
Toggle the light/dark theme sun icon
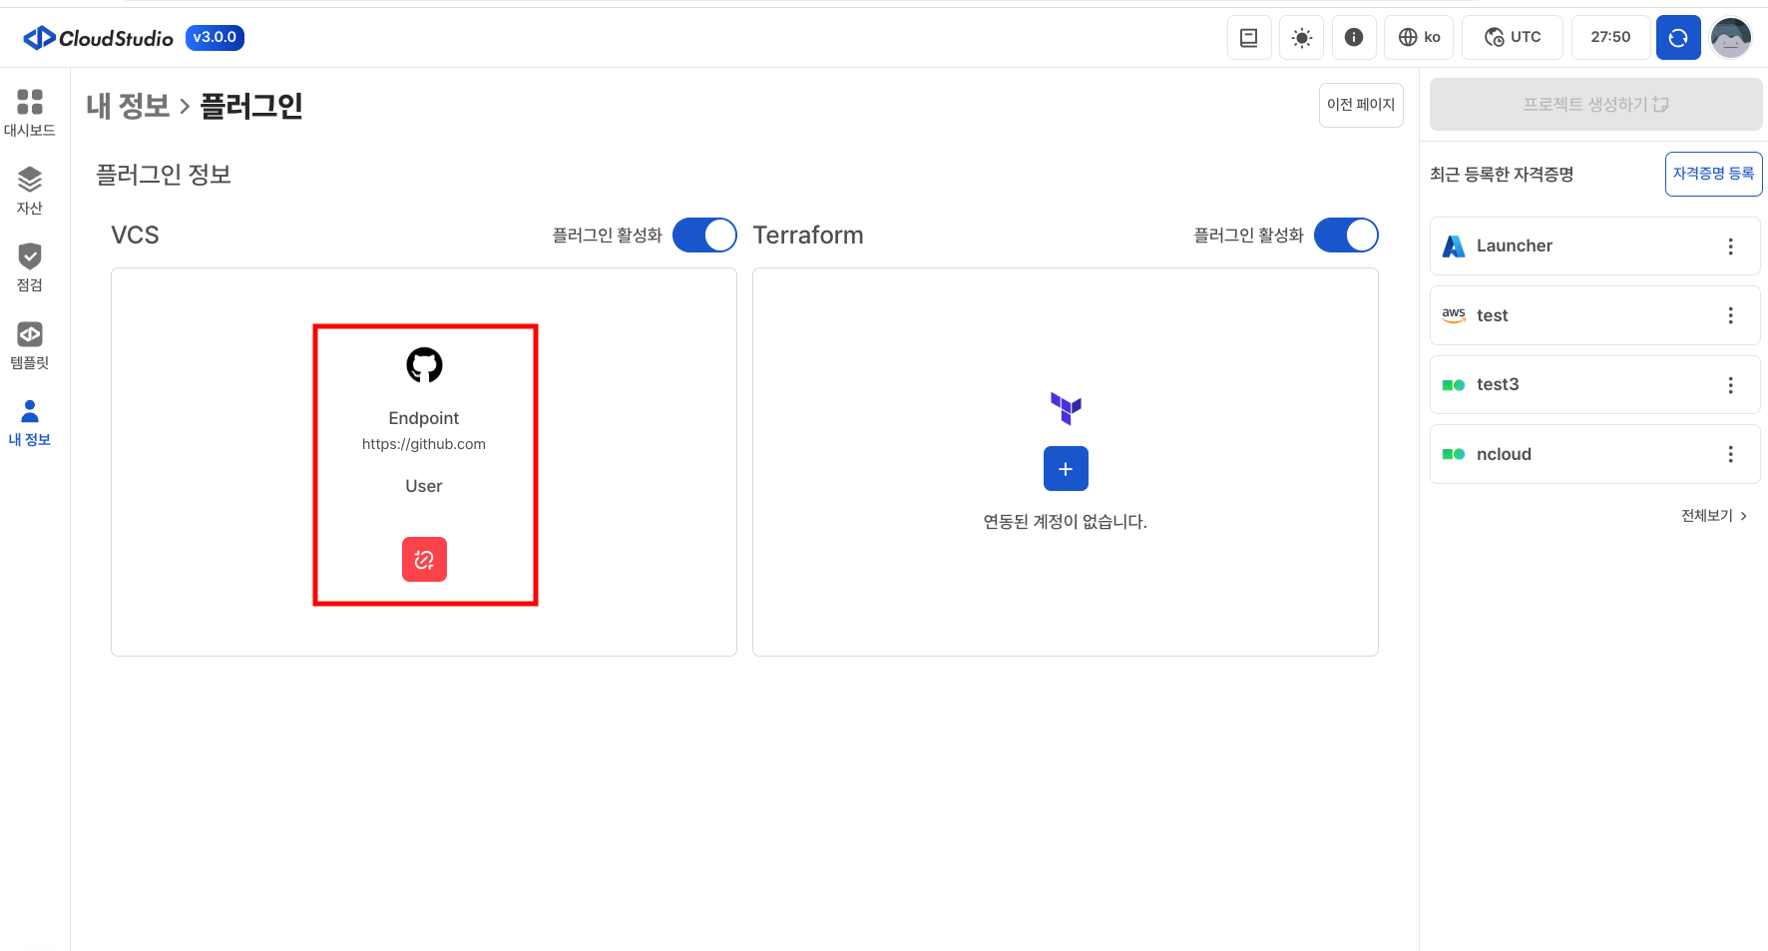tap(1301, 38)
